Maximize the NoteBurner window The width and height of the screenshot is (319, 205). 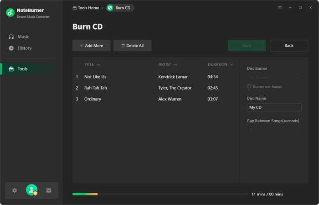(x=300, y=8)
